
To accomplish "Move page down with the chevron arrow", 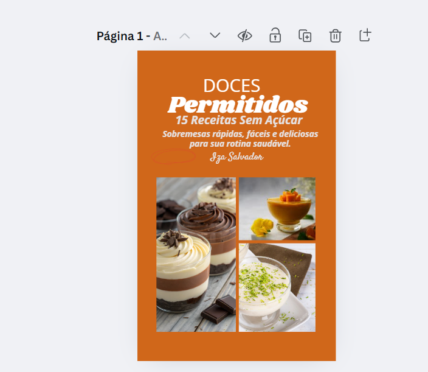I will pyautogui.click(x=215, y=35).
